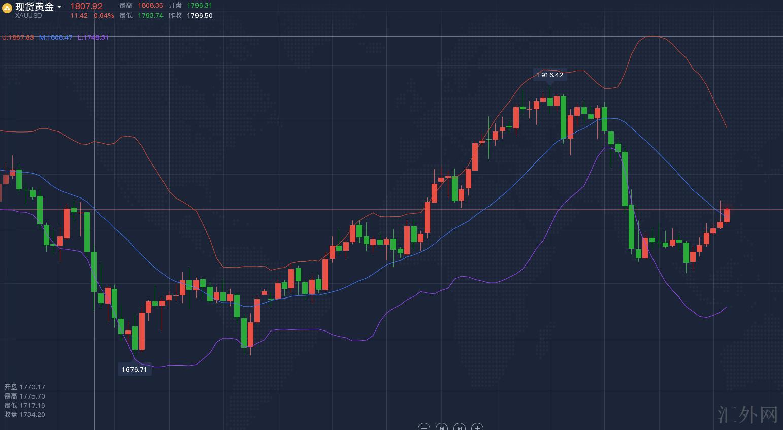Click the 1916.42 high price marker
Screen dimensions: 783x430
click(x=550, y=75)
